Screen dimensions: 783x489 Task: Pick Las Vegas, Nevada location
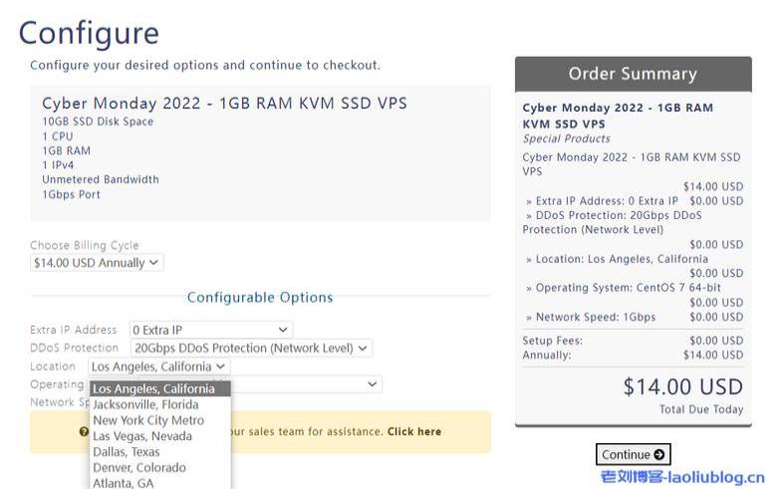pos(142,436)
